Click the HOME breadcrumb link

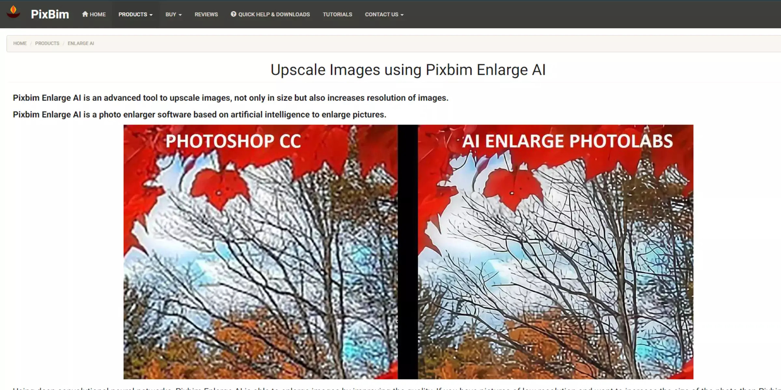tap(20, 43)
